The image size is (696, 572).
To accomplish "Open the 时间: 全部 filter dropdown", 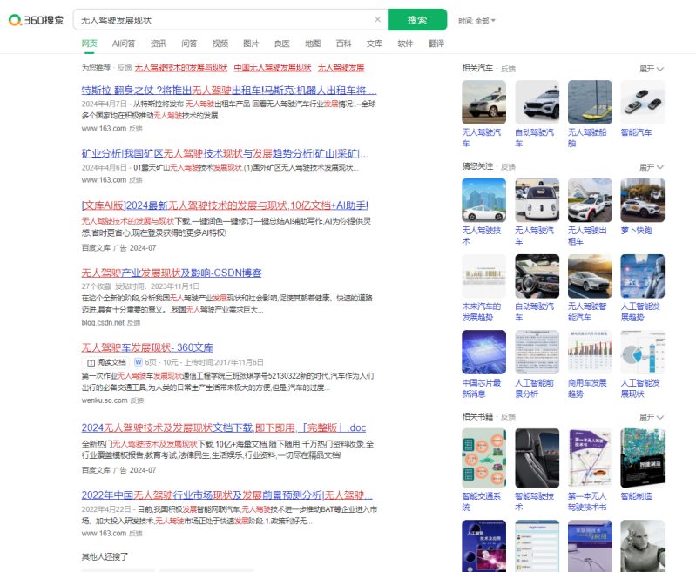I will pyautogui.click(x=476, y=21).
